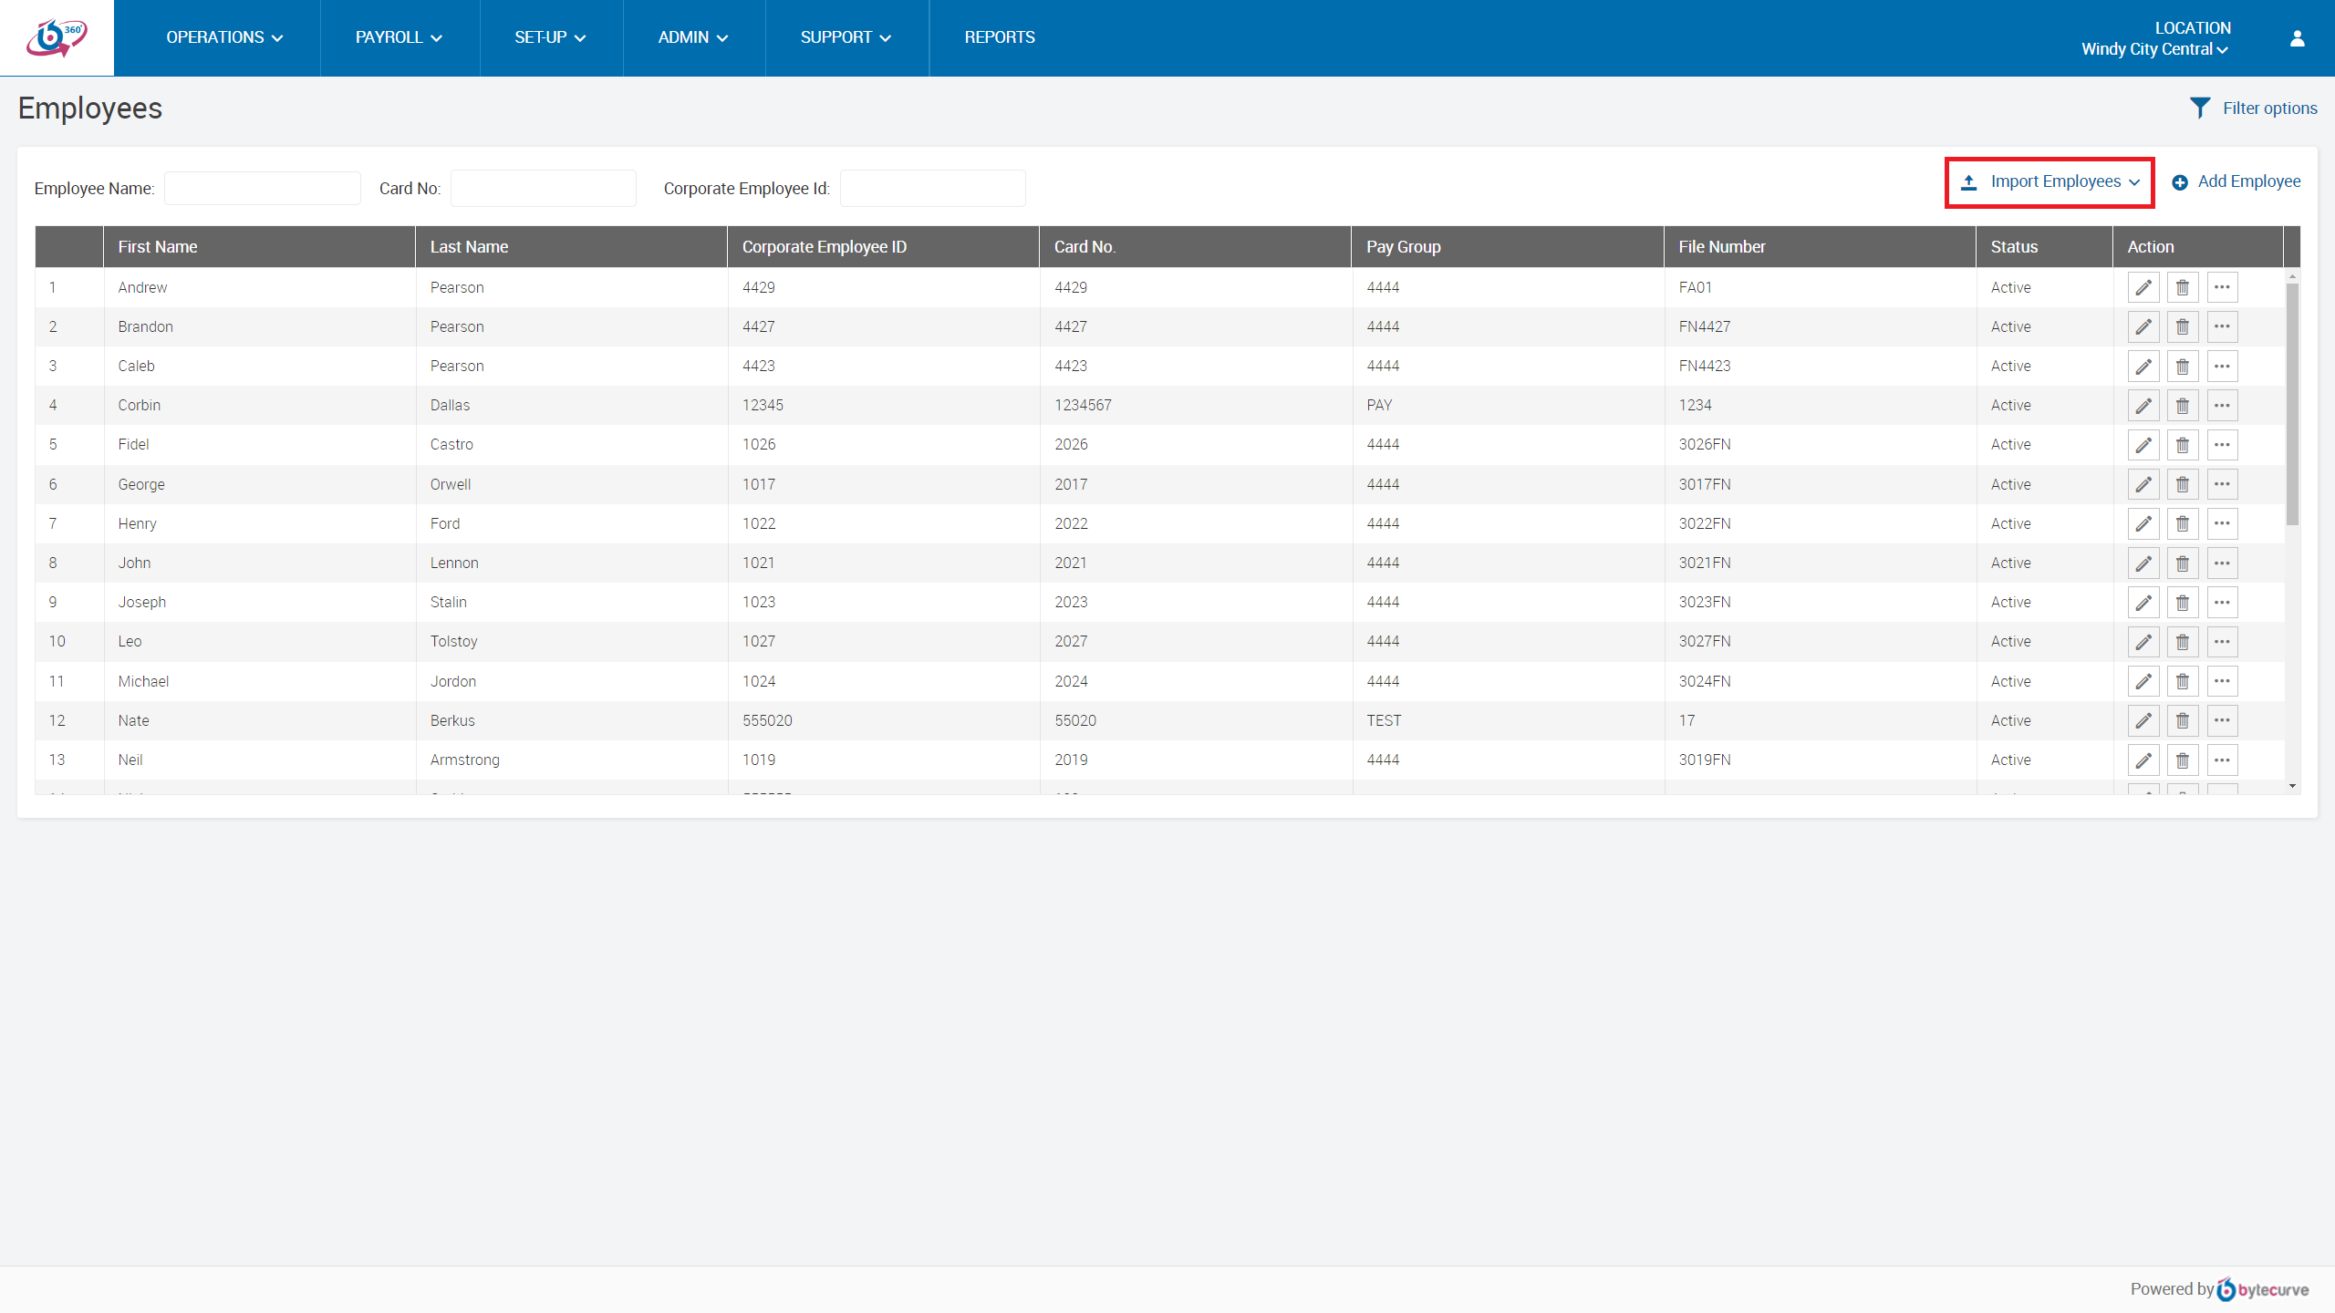
Task: Expand the Payroll menu
Action: coord(399,37)
